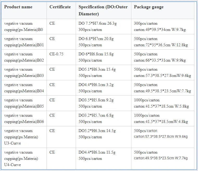The width and height of the screenshot is (198, 171).
Task: Click the B03 product name cell
Action: 24,73
